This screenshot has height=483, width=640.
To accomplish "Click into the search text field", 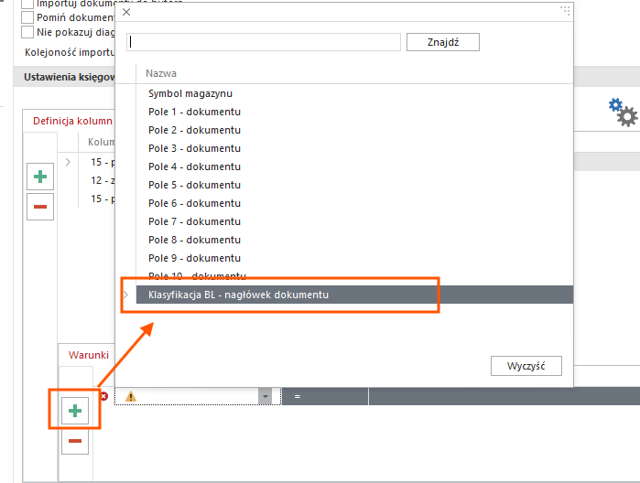I will click(264, 42).
